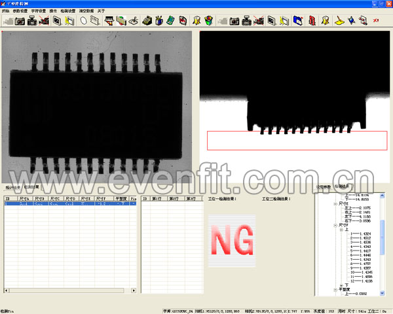393x314 pixels.
Task: Switch to the 统计结果 tab
Action: [13, 187]
